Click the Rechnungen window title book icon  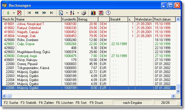[x=5, y=5]
